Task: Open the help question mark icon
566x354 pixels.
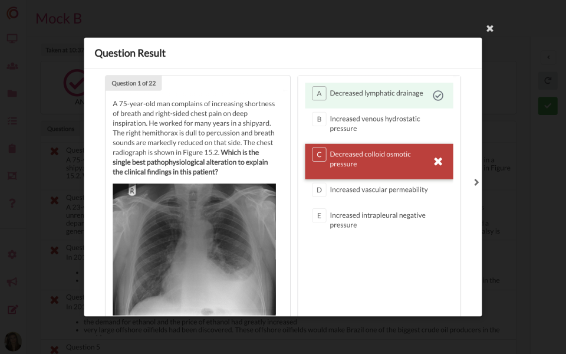Action: (12, 203)
